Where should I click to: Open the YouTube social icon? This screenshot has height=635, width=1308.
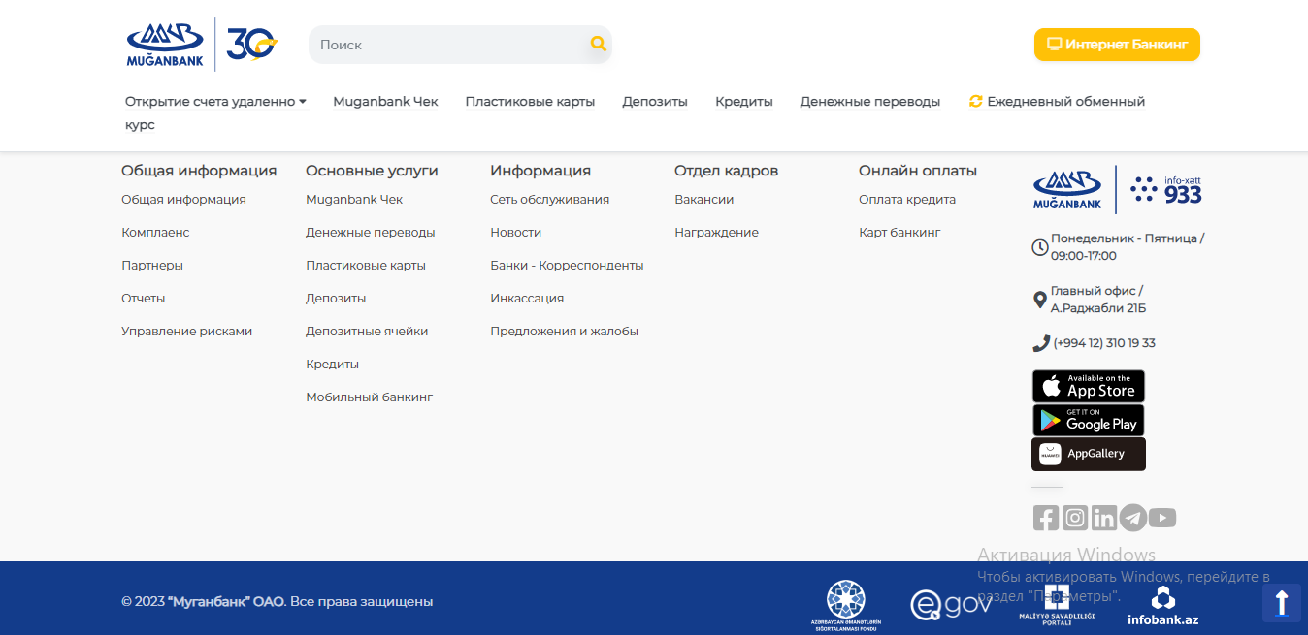[x=1162, y=518]
